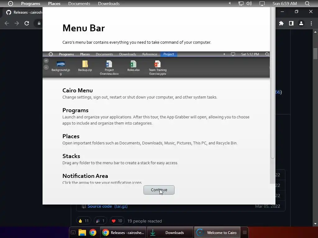This screenshot has height=238, width=318.
Task: Expand notification area arrow in menu bar
Action: pyautogui.click(x=229, y=3)
